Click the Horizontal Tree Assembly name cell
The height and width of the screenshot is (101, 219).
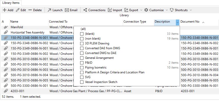point(28,32)
